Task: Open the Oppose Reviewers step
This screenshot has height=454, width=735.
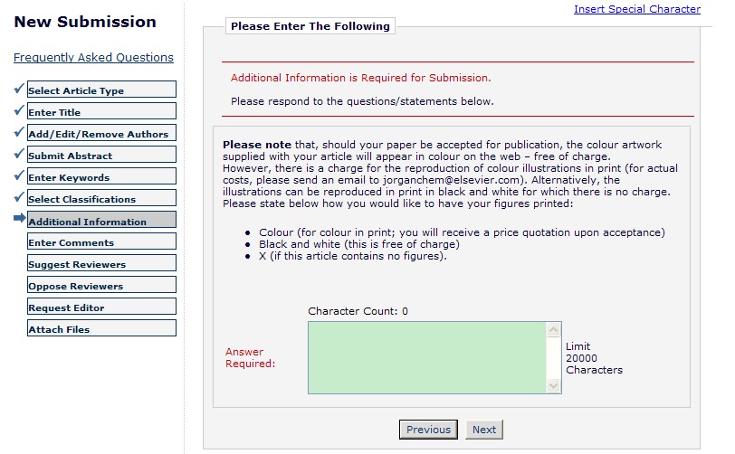Action: (x=100, y=285)
